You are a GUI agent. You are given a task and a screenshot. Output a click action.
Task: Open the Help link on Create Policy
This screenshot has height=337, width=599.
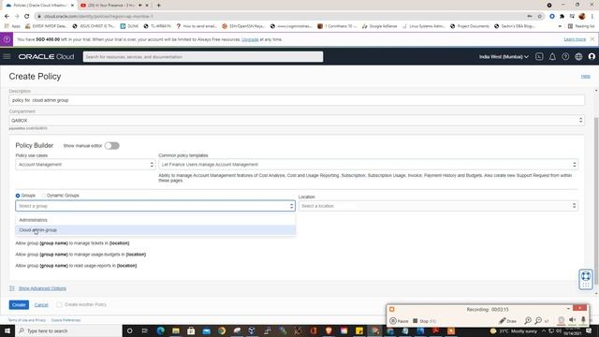pos(585,77)
